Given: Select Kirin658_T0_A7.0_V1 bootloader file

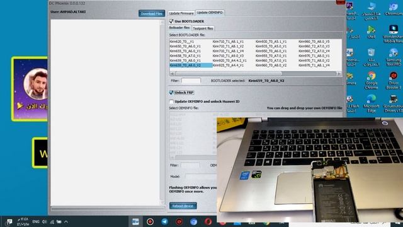Looking at the screenshot, I should [185, 55].
